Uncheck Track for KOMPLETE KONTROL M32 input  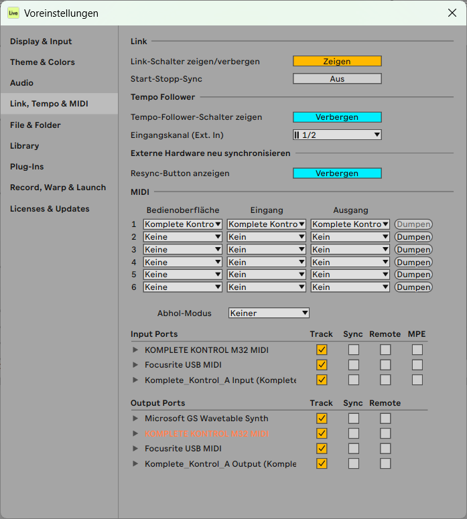(x=322, y=350)
